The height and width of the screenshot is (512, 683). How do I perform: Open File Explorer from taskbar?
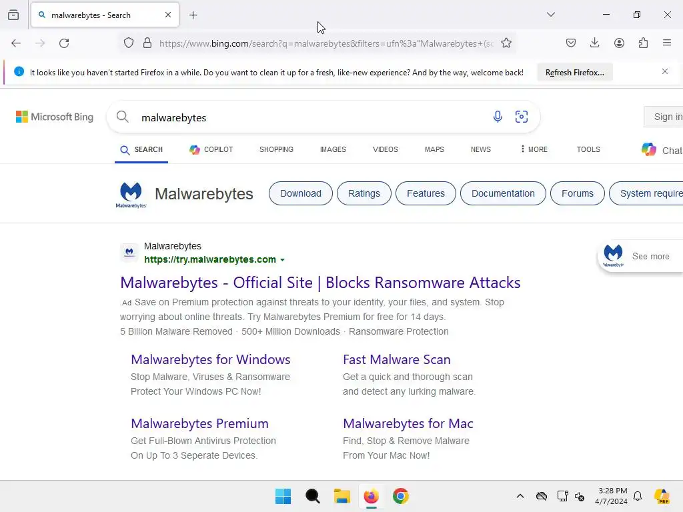pyautogui.click(x=342, y=496)
